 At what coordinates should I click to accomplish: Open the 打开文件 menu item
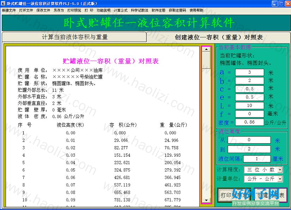[x=26, y=10]
